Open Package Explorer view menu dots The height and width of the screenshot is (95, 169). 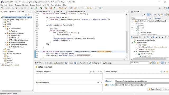[x=32, y=15]
